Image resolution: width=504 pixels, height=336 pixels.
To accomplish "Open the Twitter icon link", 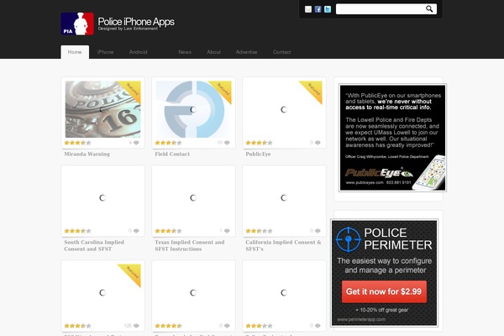I will (328, 9).
